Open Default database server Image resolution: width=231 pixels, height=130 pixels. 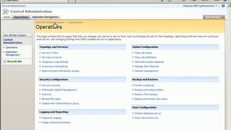click(x=148, y=113)
